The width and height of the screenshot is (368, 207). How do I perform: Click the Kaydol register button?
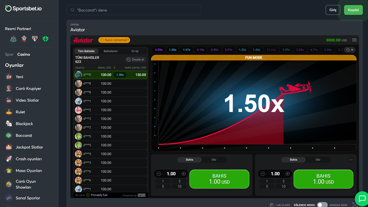pyautogui.click(x=353, y=10)
